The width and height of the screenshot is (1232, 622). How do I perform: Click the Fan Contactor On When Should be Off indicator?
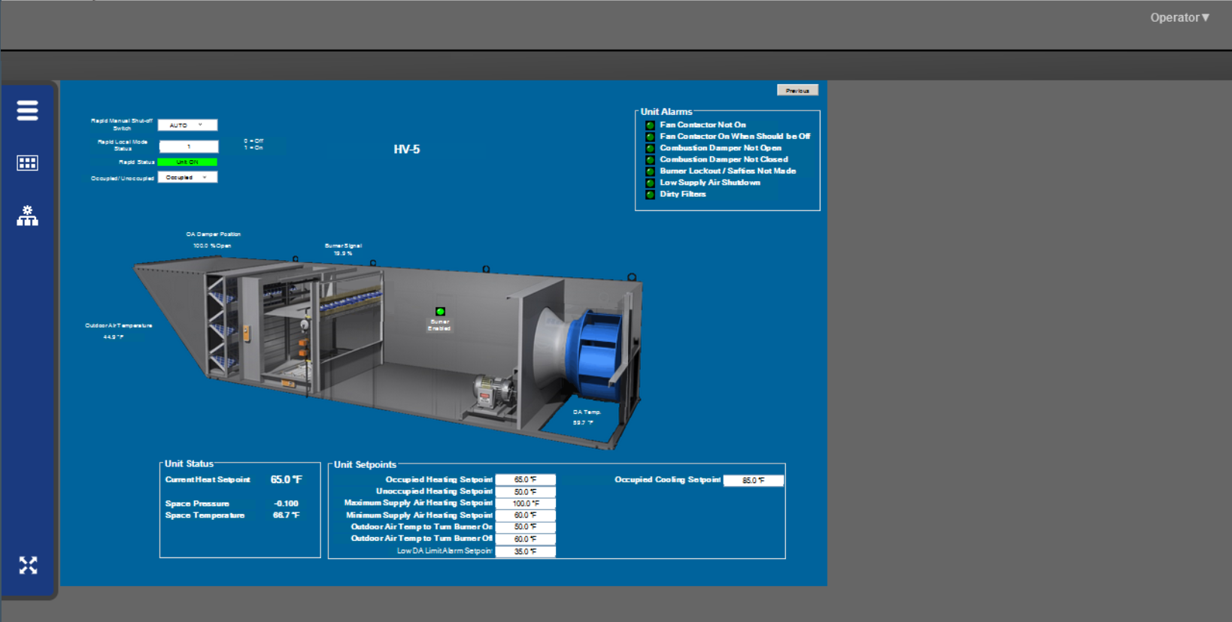tap(651, 137)
